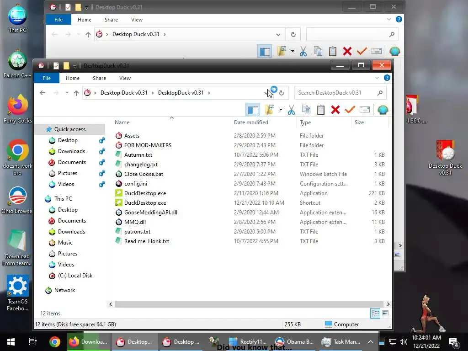Open Pictures under Quick access
468x351 pixels.
[68, 173]
